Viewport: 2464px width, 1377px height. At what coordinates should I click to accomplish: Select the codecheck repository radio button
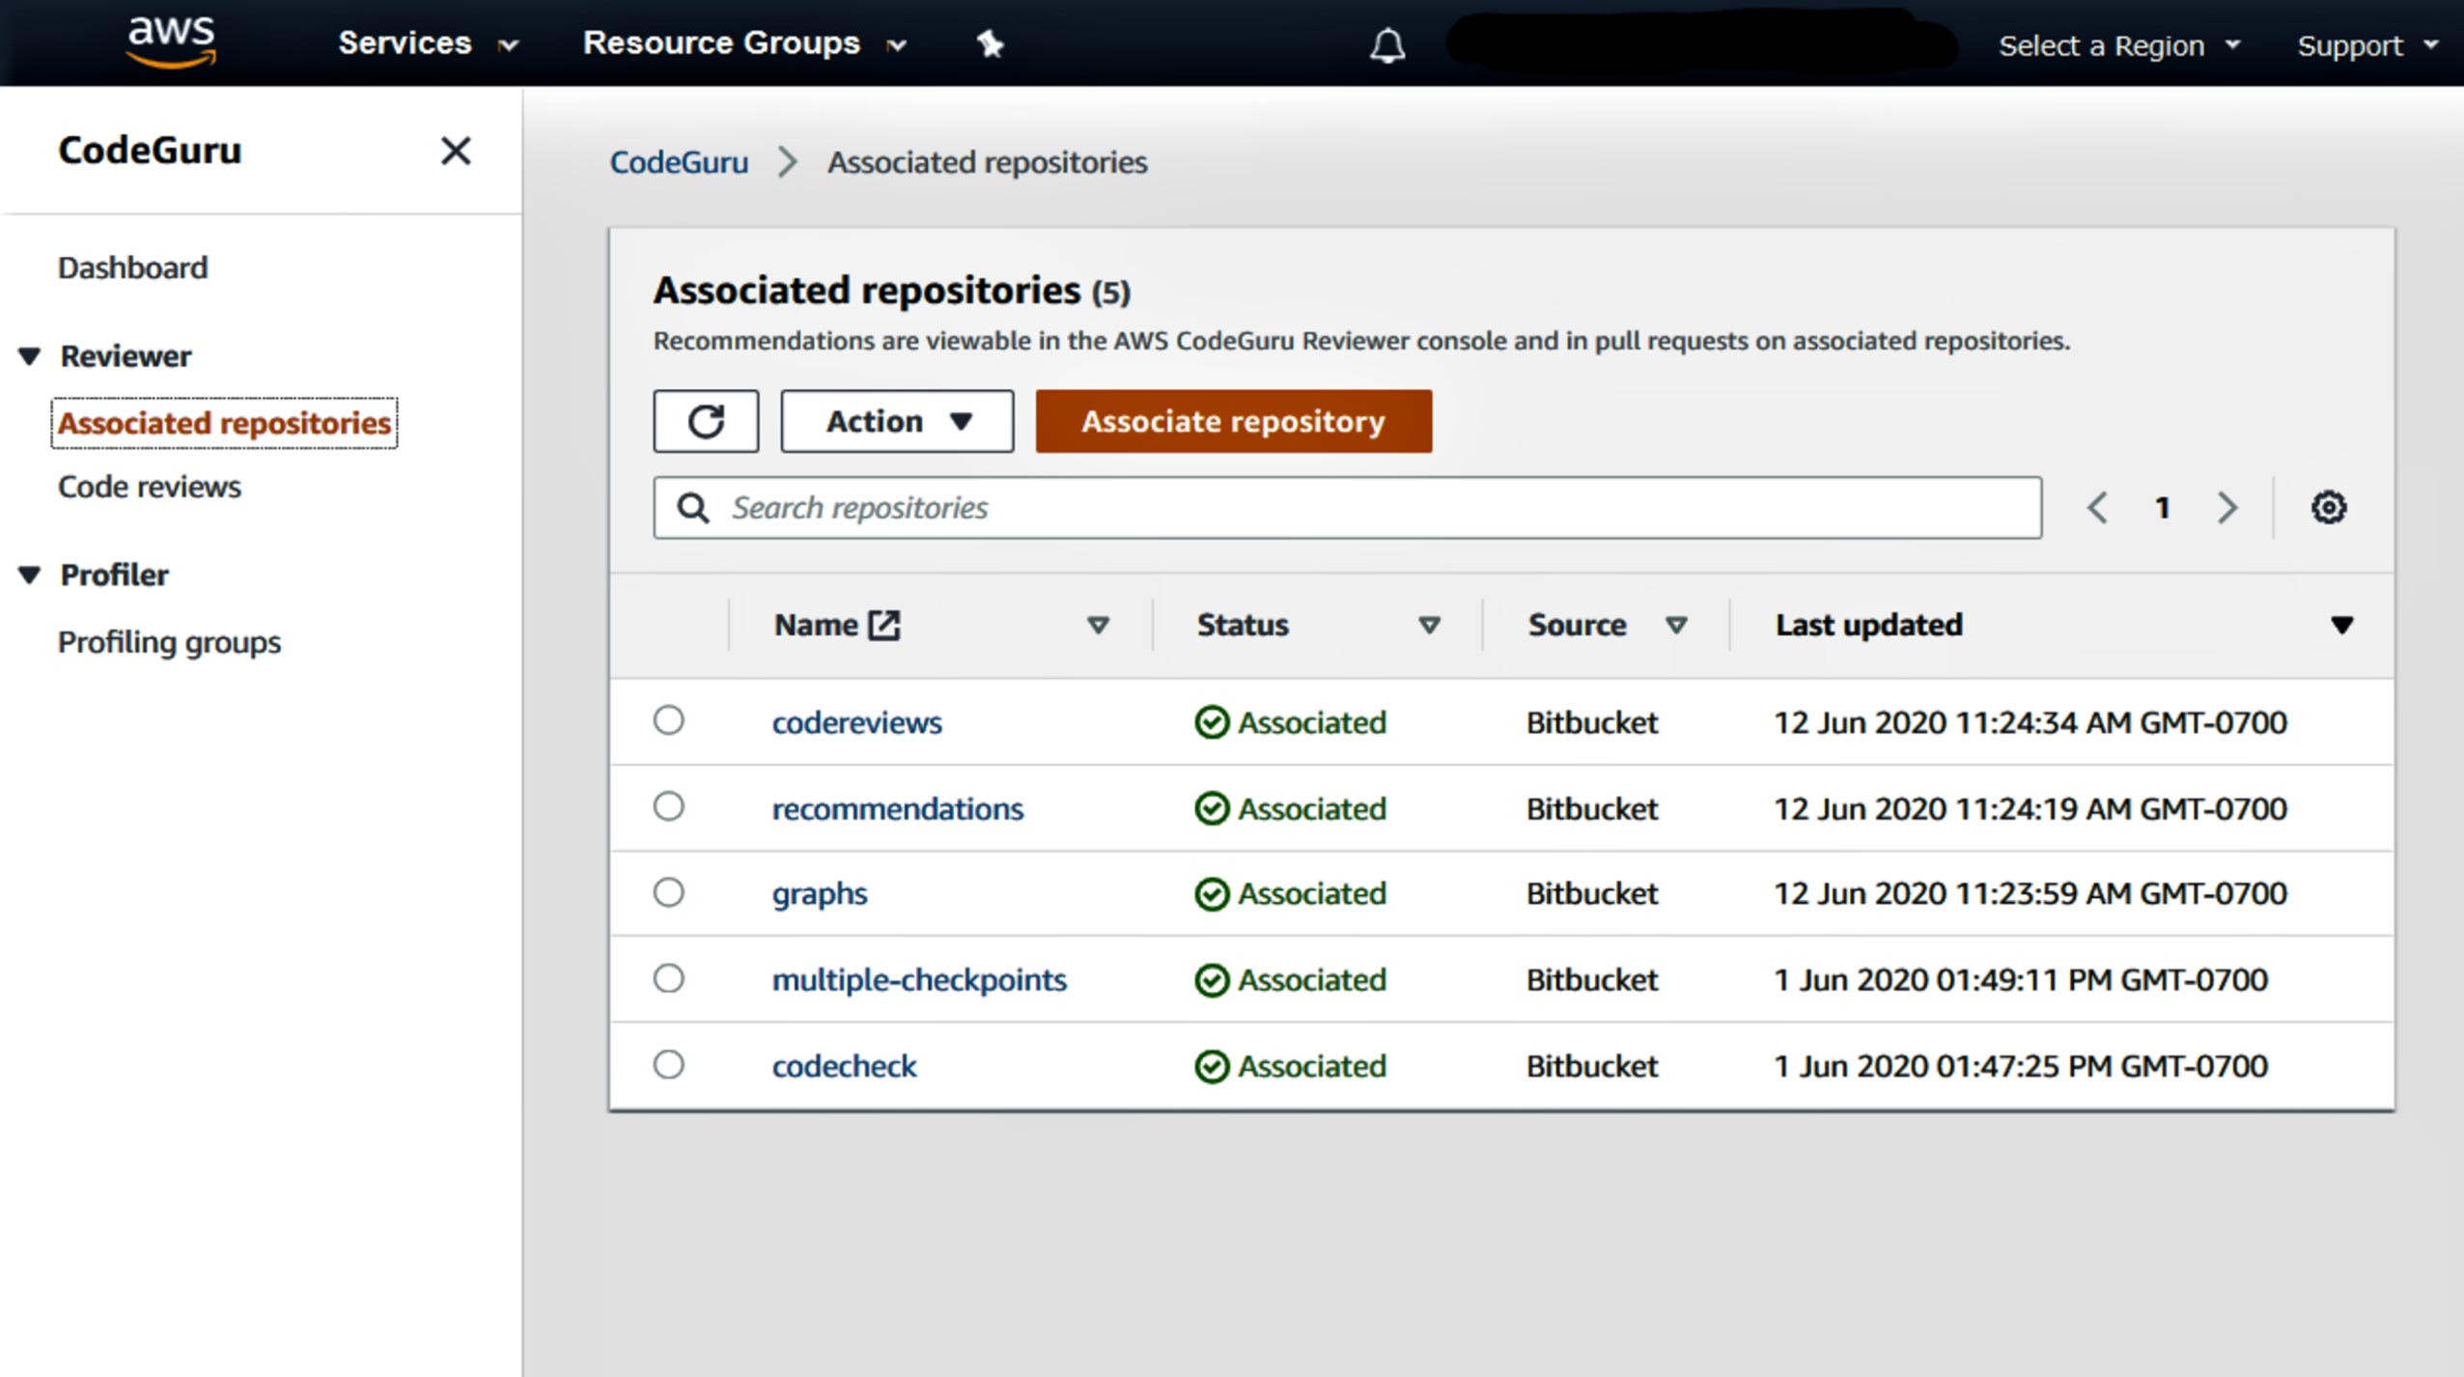tap(668, 1064)
